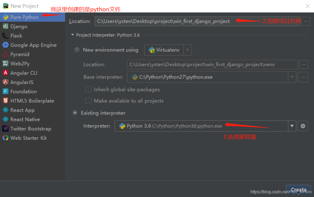Click venv Location path field

[212, 64]
